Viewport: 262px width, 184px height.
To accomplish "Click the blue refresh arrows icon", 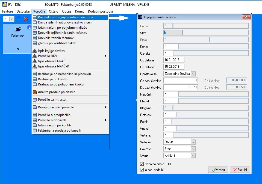I will point(19,19).
